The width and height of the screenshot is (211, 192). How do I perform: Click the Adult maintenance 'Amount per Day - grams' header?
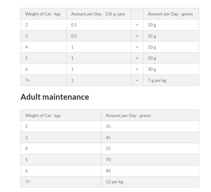click(x=150, y=115)
